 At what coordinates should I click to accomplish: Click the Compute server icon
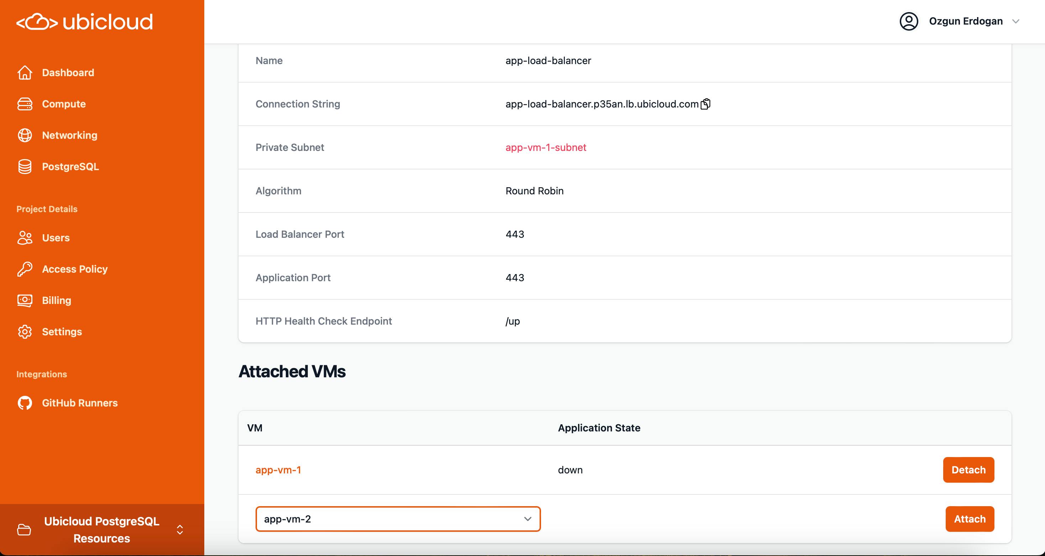pos(25,104)
